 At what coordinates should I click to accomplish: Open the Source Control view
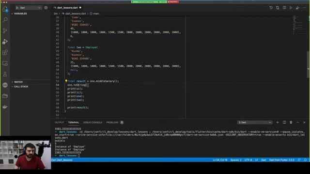tap(5, 30)
